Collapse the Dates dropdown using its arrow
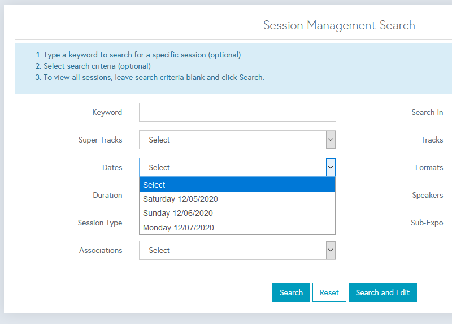 pyautogui.click(x=331, y=167)
